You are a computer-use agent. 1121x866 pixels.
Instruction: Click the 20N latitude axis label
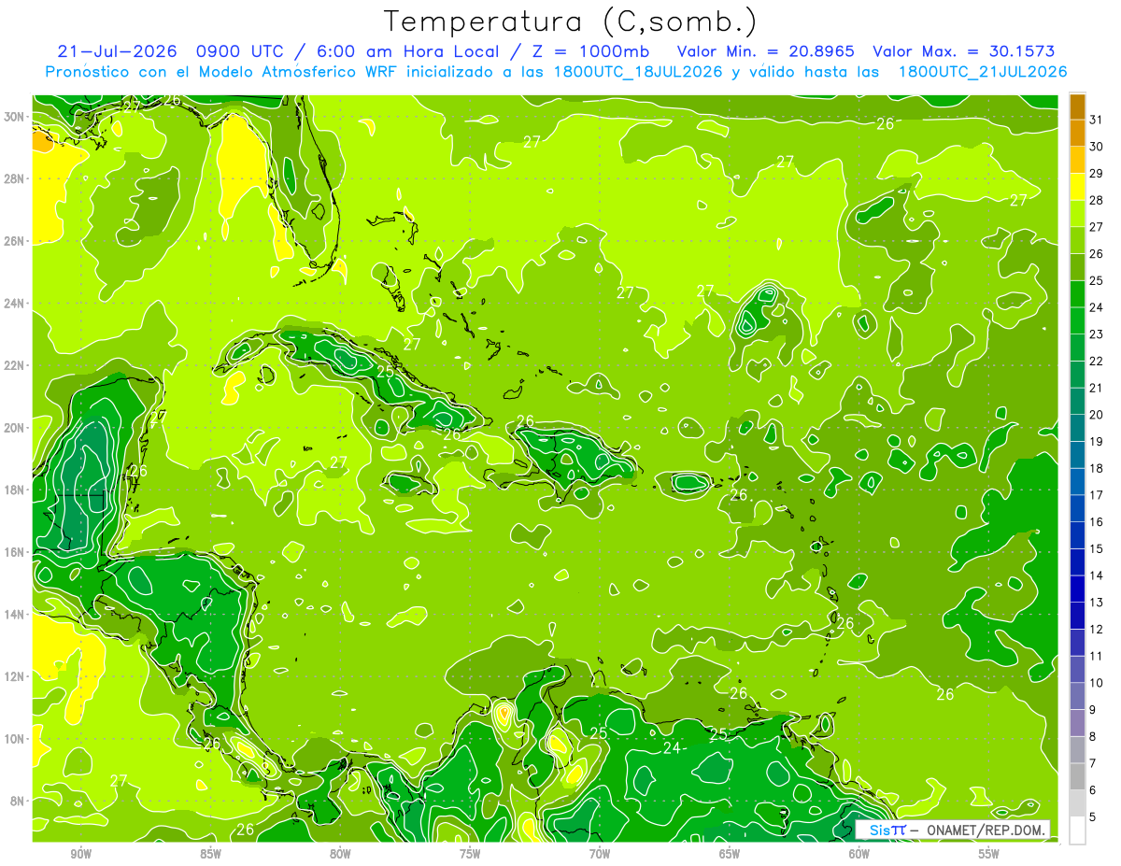coord(14,428)
